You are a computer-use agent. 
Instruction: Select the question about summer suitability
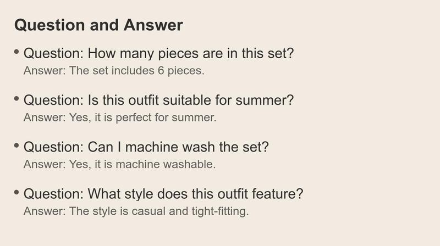(158, 100)
